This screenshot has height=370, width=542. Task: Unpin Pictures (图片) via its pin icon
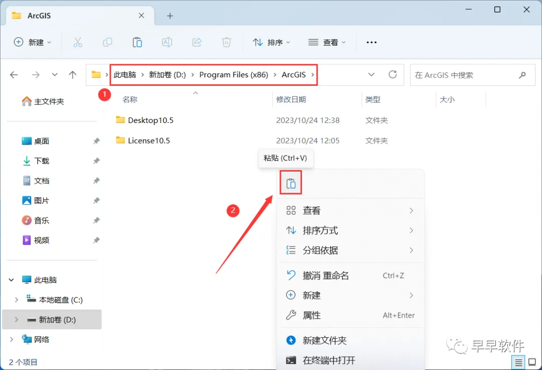(96, 200)
